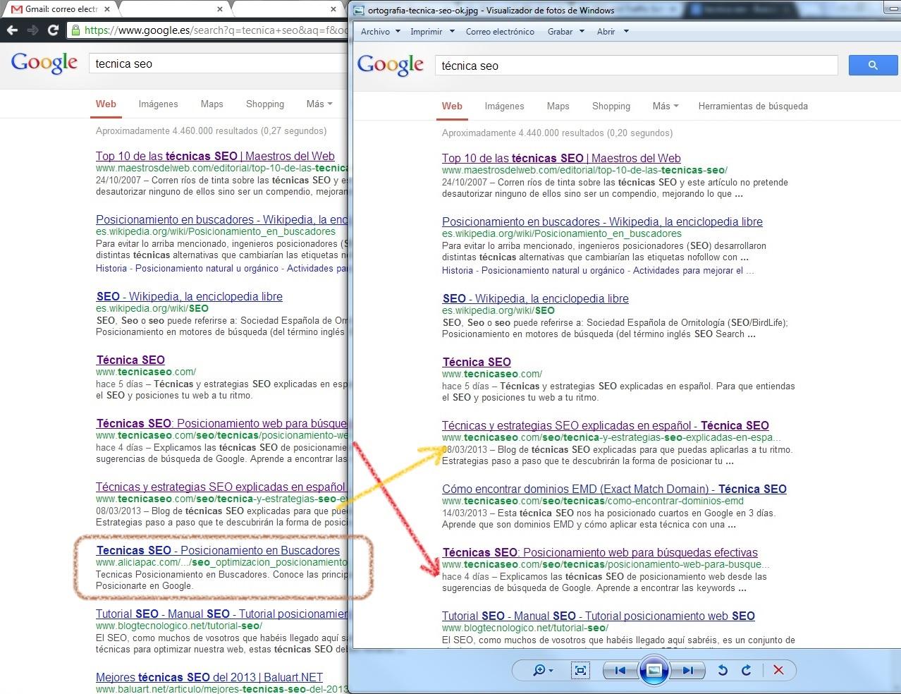Rotate the image counterclockwise
This screenshot has height=694, width=901.
tap(723, 670)
